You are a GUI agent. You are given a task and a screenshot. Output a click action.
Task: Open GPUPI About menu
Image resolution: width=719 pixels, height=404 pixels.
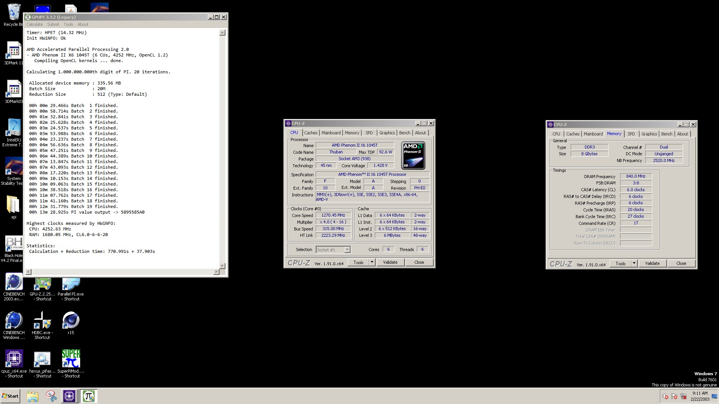(83, 24)
